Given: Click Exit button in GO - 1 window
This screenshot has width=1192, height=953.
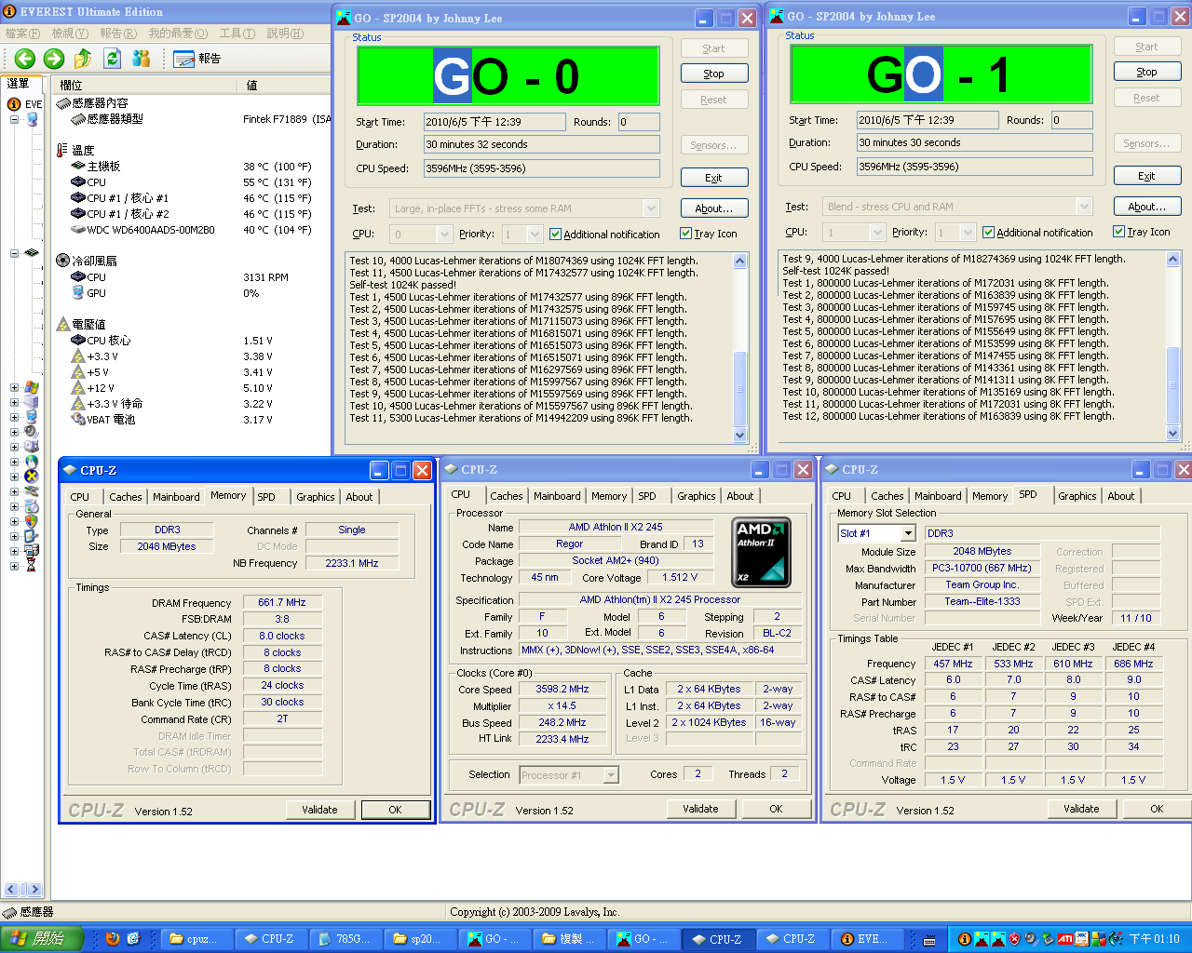Looking at the screenshot, I should 1146,176.
